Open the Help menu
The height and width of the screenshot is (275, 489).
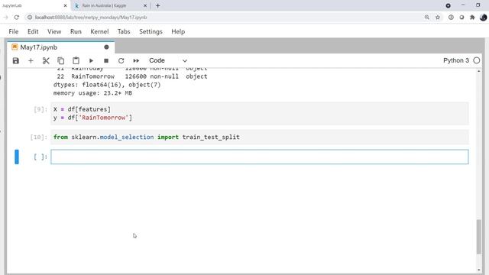point(178,31)
